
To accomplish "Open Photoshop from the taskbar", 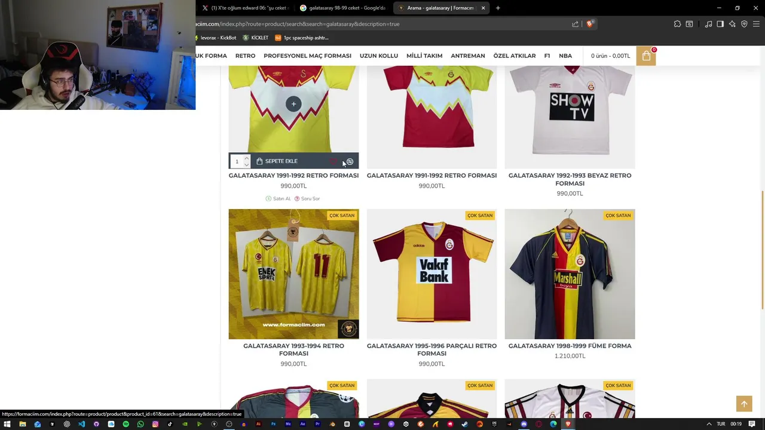I will click(273, 424).
